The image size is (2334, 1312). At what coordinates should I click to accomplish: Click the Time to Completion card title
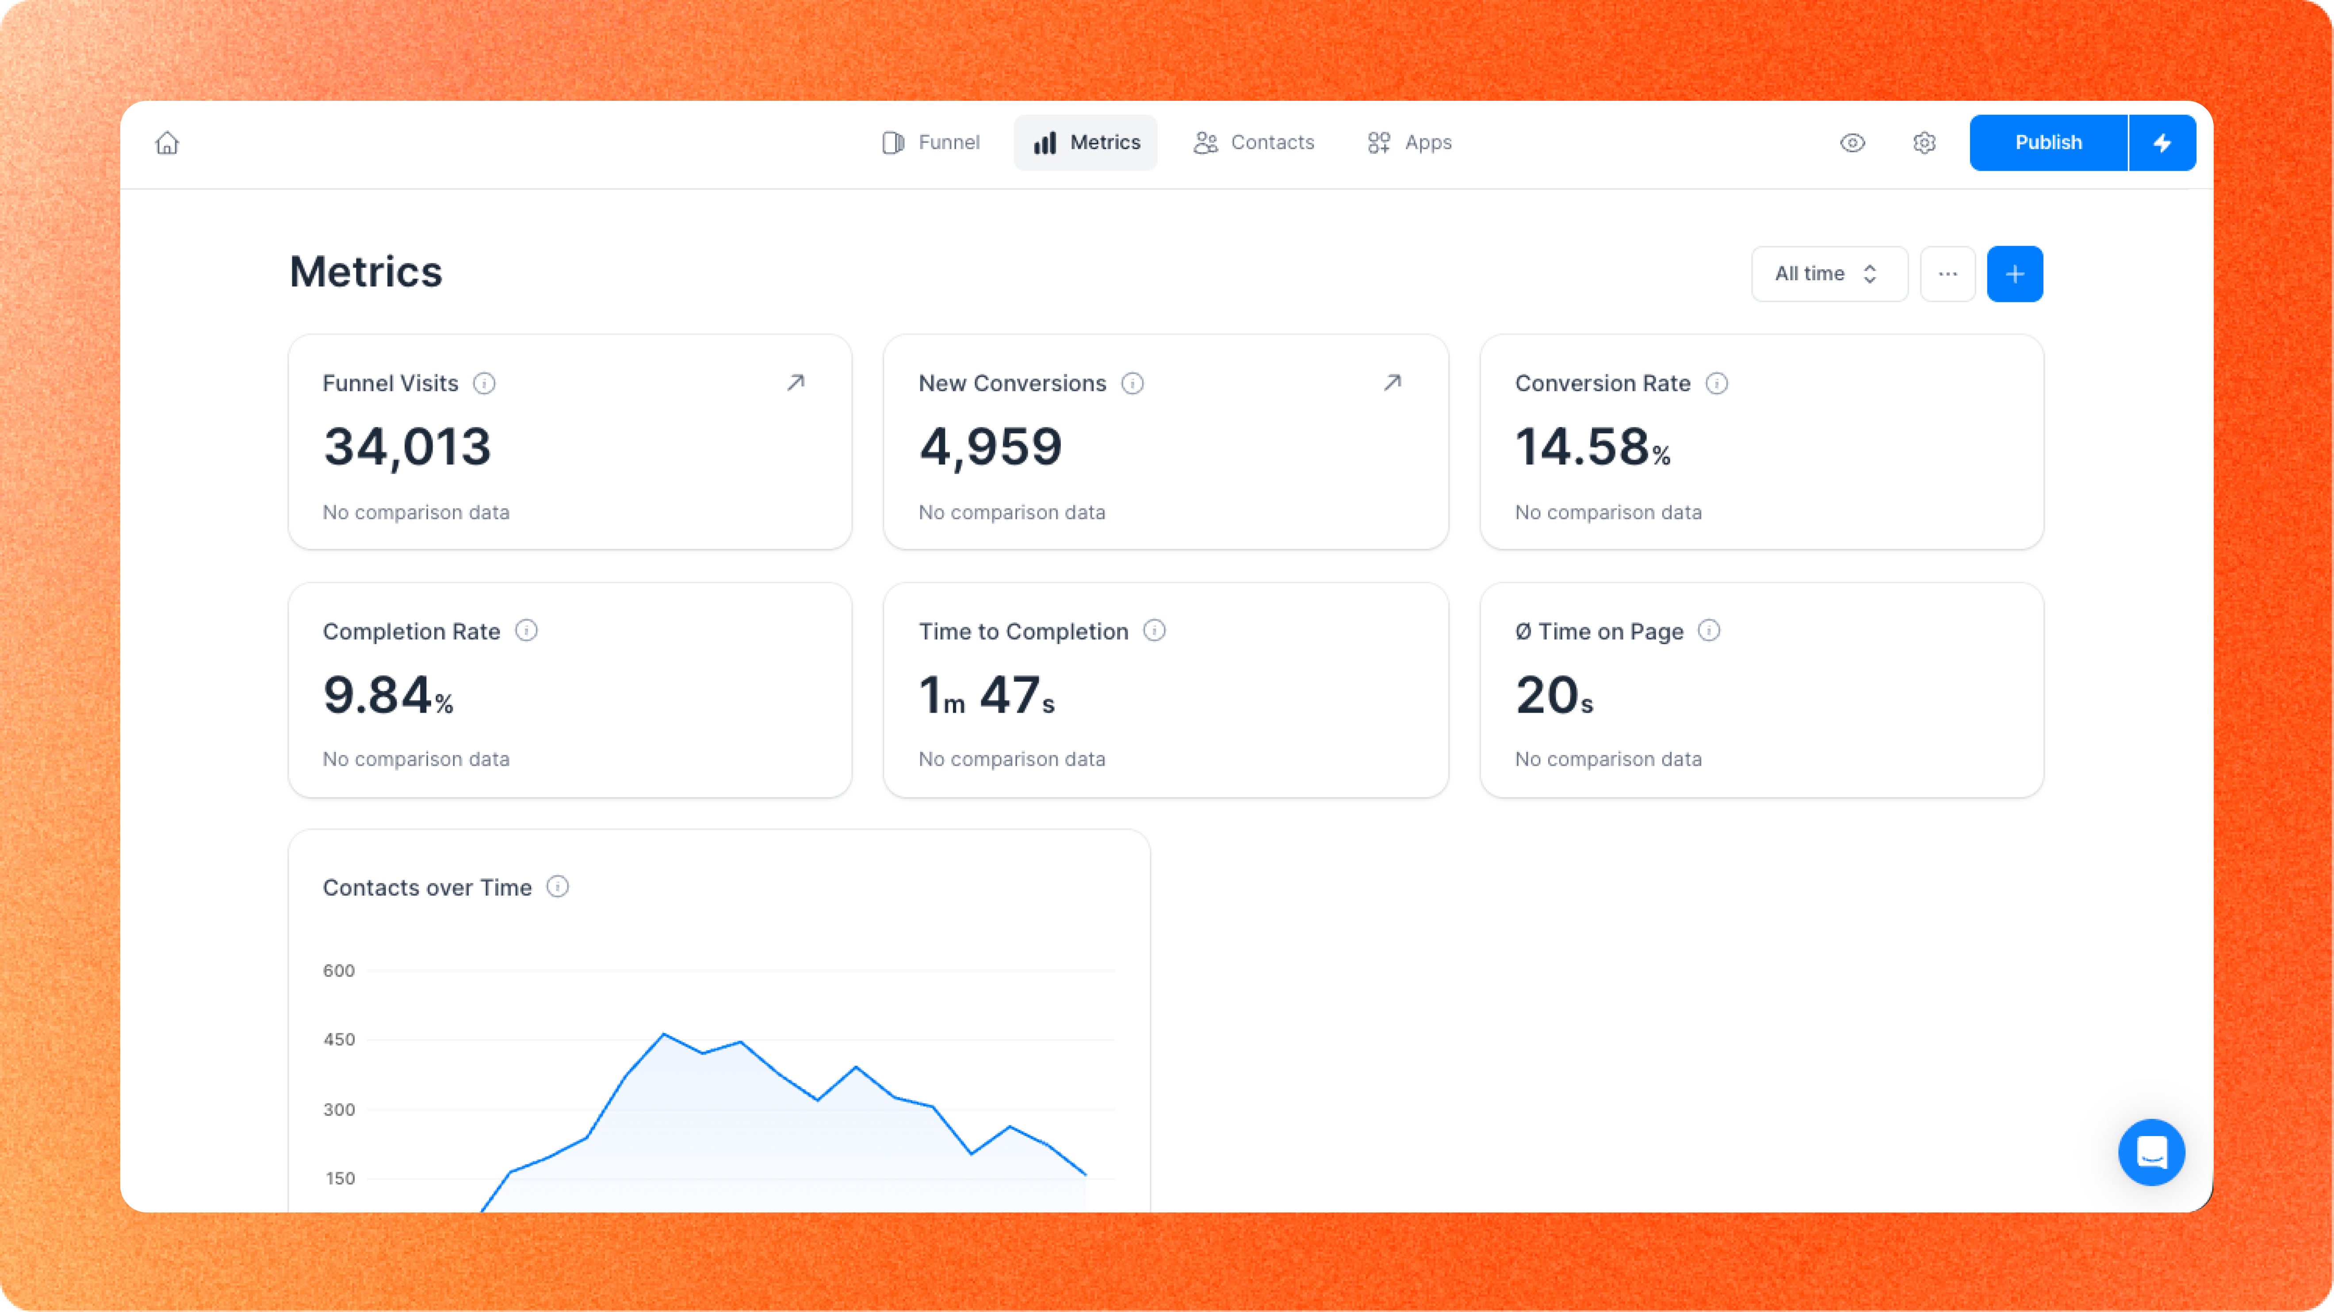pos(1024,631)
